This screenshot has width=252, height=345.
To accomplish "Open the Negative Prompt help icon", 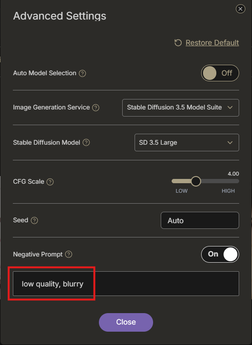I will pos(68,255).
